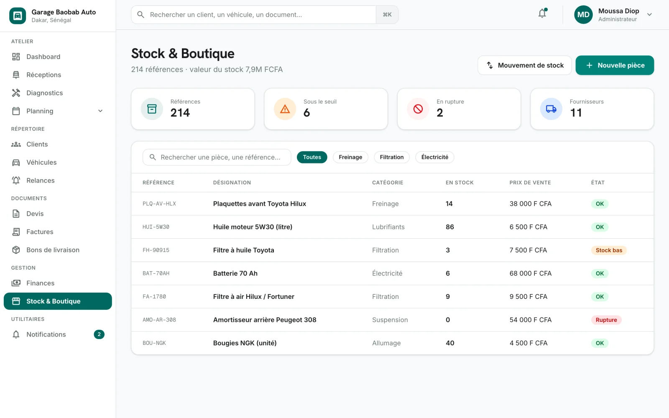Click the Nouvelle pièce button
This screenshot has width=669, height=418.
615,65
